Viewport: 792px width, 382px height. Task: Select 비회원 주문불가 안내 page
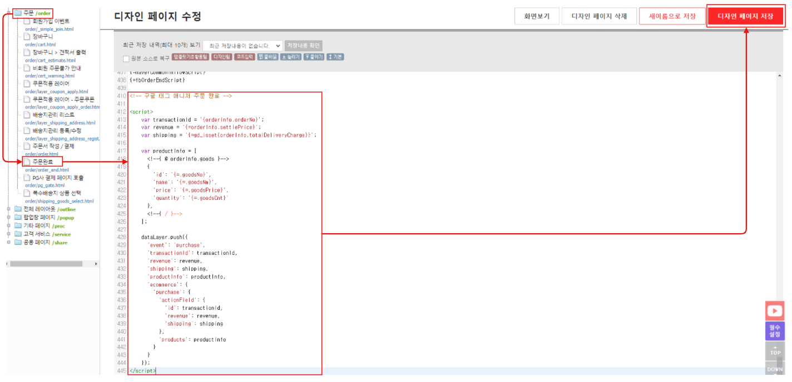pos(57,68)
